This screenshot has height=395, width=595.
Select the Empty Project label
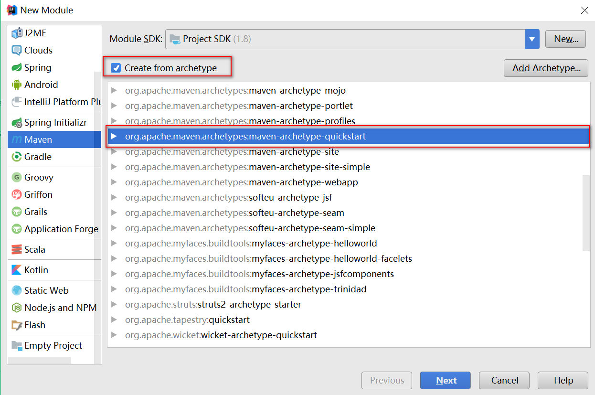point(53,345)
